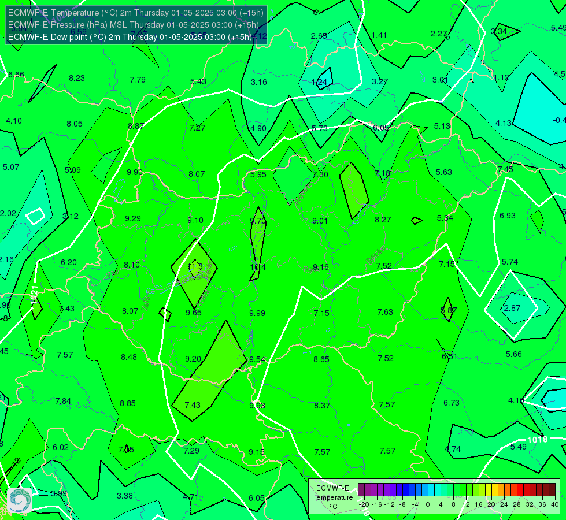The height and width of the screenshot is (520, 566).
Task: Click the 9.01 temperature value
Action: point(320,221)
